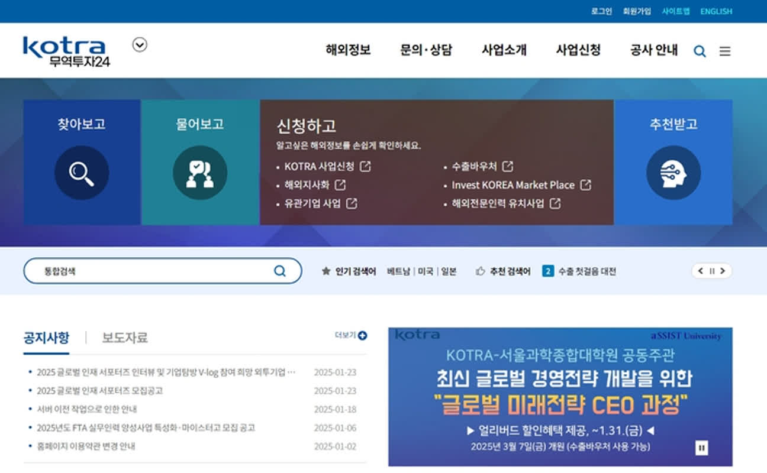
Task: Open the ENGLISH link in the top bar
Action: (x=716, y=11)
